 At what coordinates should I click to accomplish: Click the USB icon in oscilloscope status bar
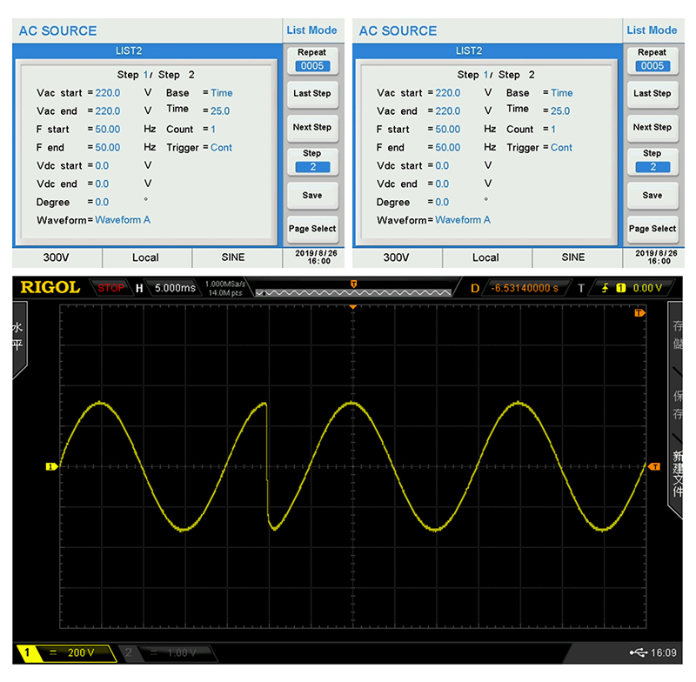tap(637, 652)
